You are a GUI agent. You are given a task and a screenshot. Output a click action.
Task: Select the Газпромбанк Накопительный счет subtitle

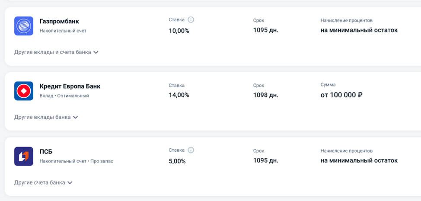[x=63, y=31]
